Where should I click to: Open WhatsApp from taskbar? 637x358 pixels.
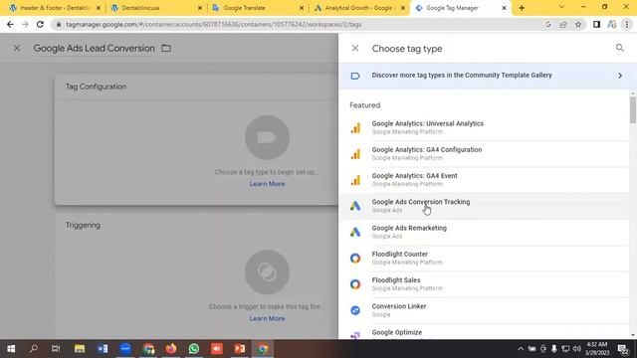tap(194, 349)
